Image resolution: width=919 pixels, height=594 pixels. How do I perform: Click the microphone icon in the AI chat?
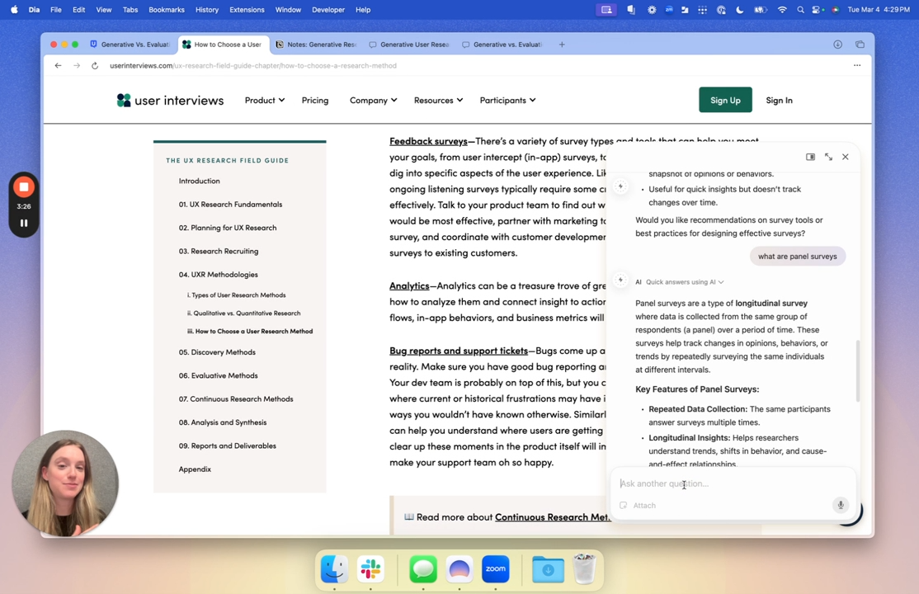click(x=840, y=505)
